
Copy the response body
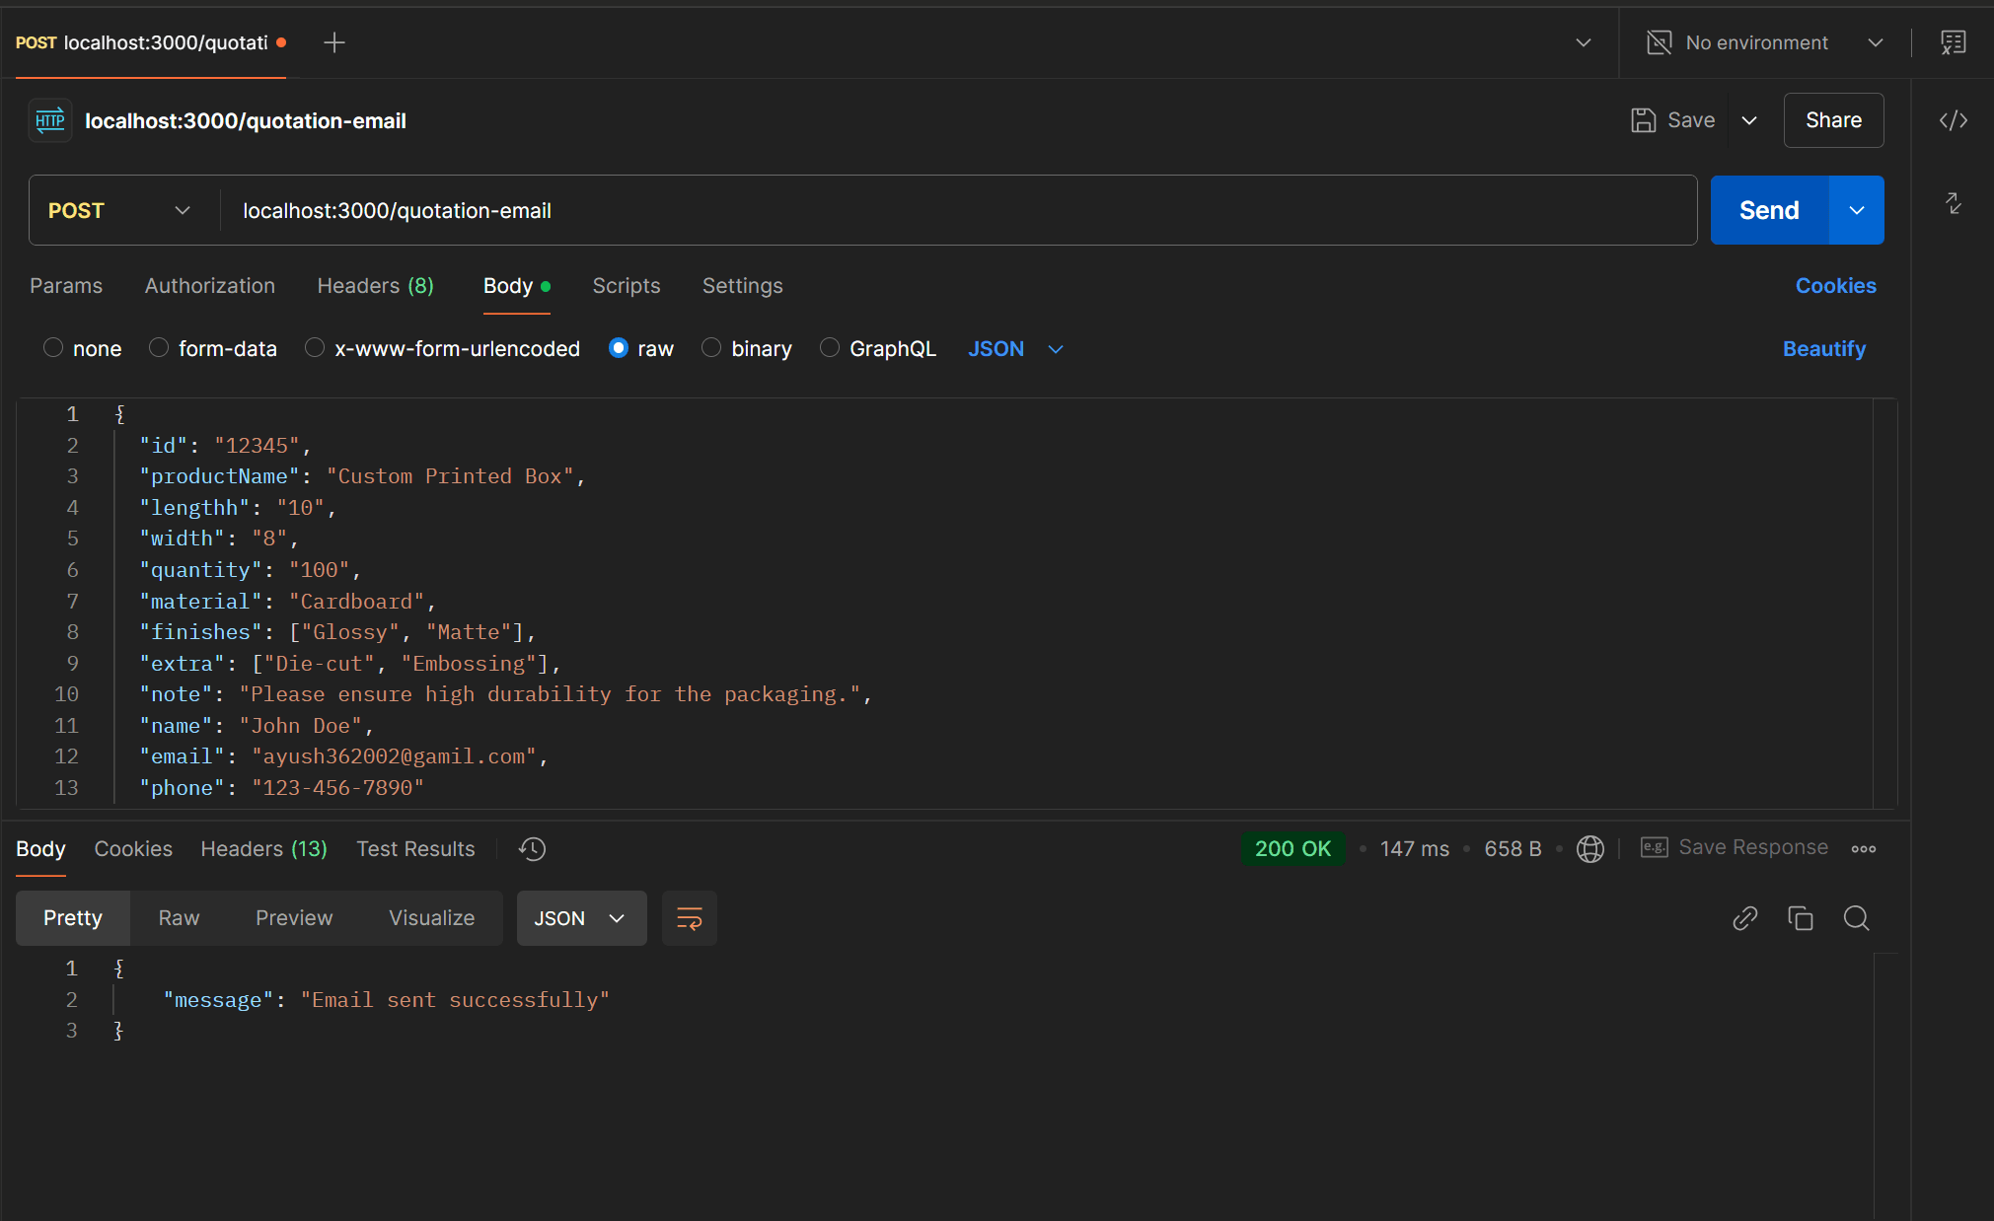coord(1801,917)
